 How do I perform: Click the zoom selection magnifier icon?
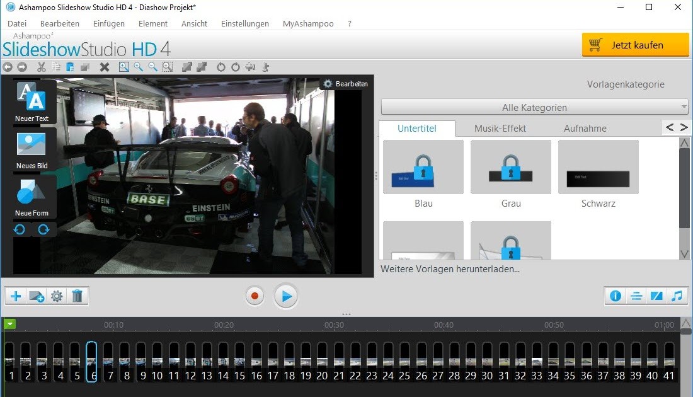click(168, 67)
